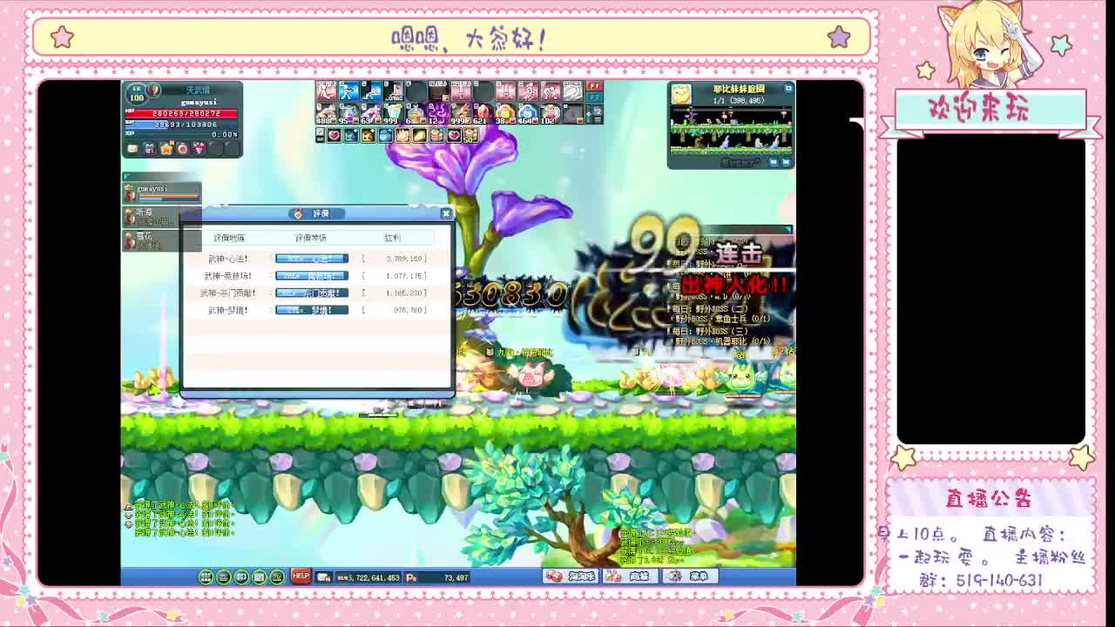
Task: Click the gift box icon under status bars
Action: [x=149, y=149]
